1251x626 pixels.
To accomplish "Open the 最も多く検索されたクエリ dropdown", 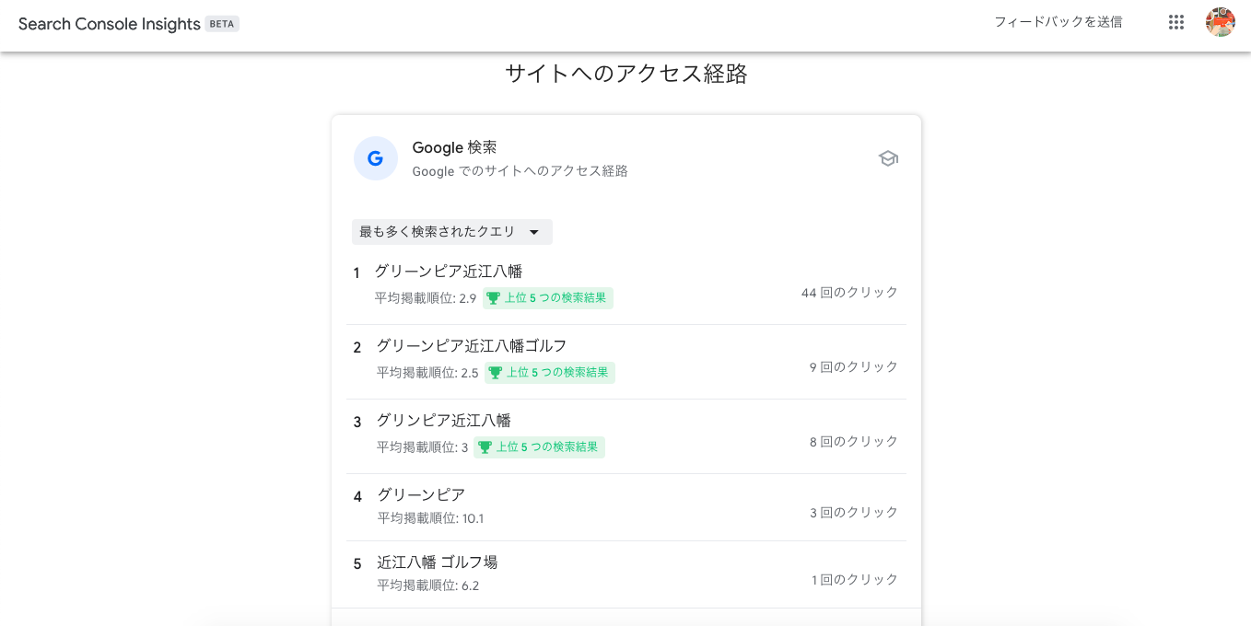I will (x=451, y=232).
